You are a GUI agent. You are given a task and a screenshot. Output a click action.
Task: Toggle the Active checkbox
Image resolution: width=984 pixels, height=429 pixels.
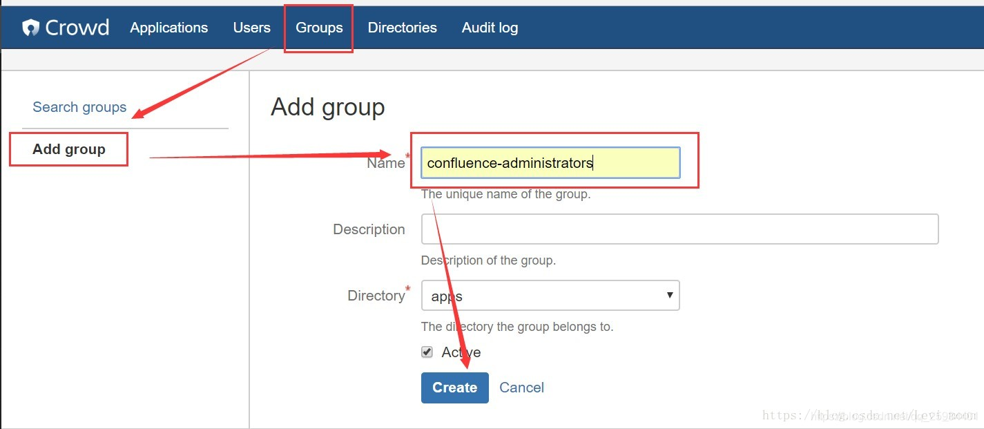[427, 352]
